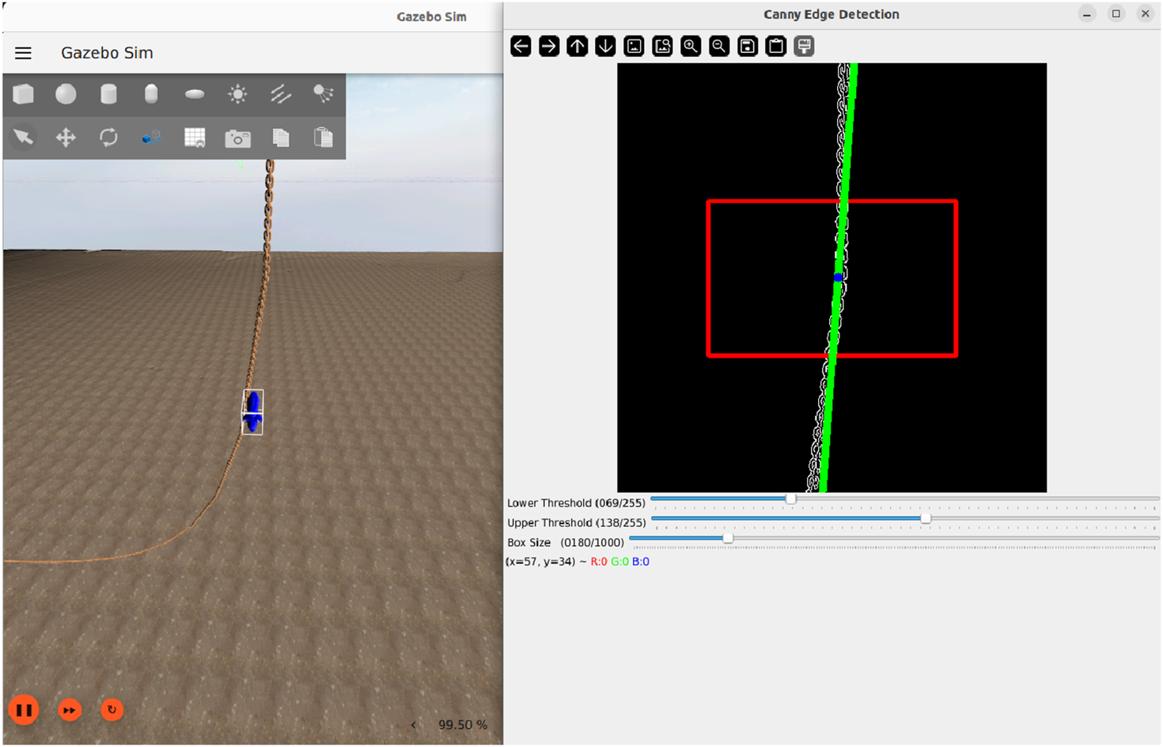Add a spot light

tap(323, 95)
